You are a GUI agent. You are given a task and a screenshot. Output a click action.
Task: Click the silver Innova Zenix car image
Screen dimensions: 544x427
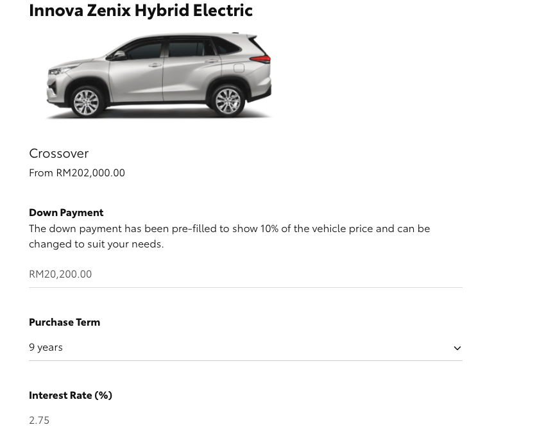[x=159, y=75]
